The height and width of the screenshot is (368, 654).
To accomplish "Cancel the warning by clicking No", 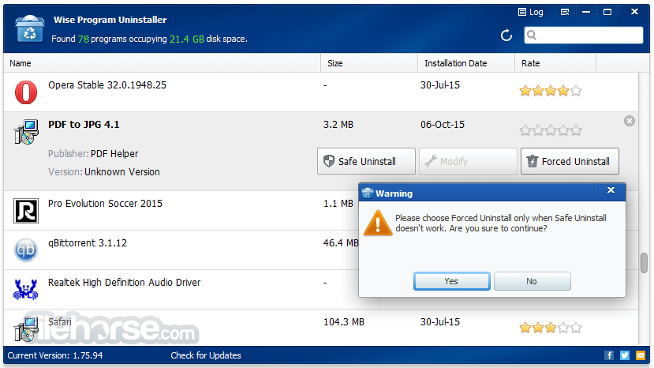I will (533, 281).
